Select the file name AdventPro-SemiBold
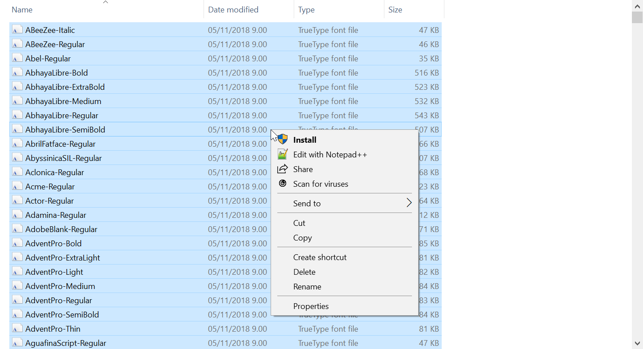643x349 pixels. coord(62,315)
